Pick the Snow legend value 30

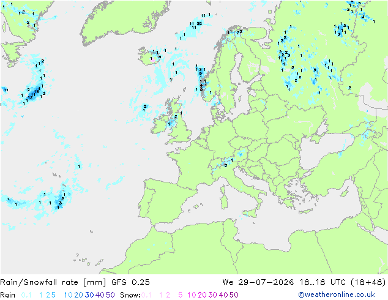[x=213, y=295]
